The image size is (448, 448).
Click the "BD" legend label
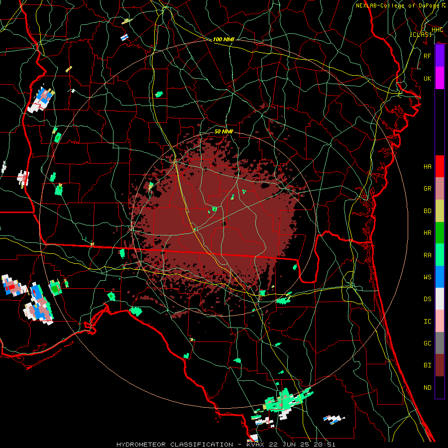pos(427,211)
